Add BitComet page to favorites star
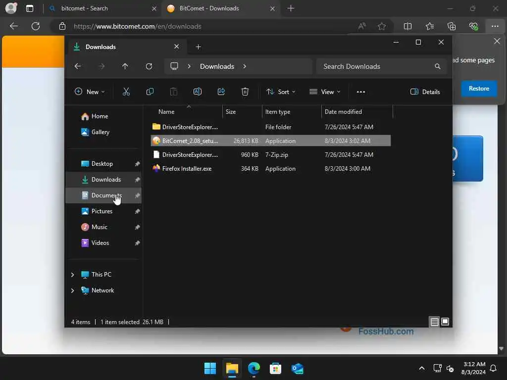 point(382,26)
